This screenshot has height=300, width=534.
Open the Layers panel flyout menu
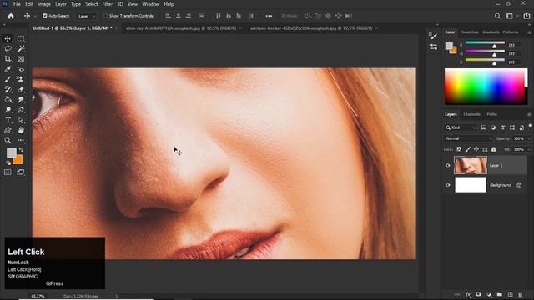coord(529,115)
